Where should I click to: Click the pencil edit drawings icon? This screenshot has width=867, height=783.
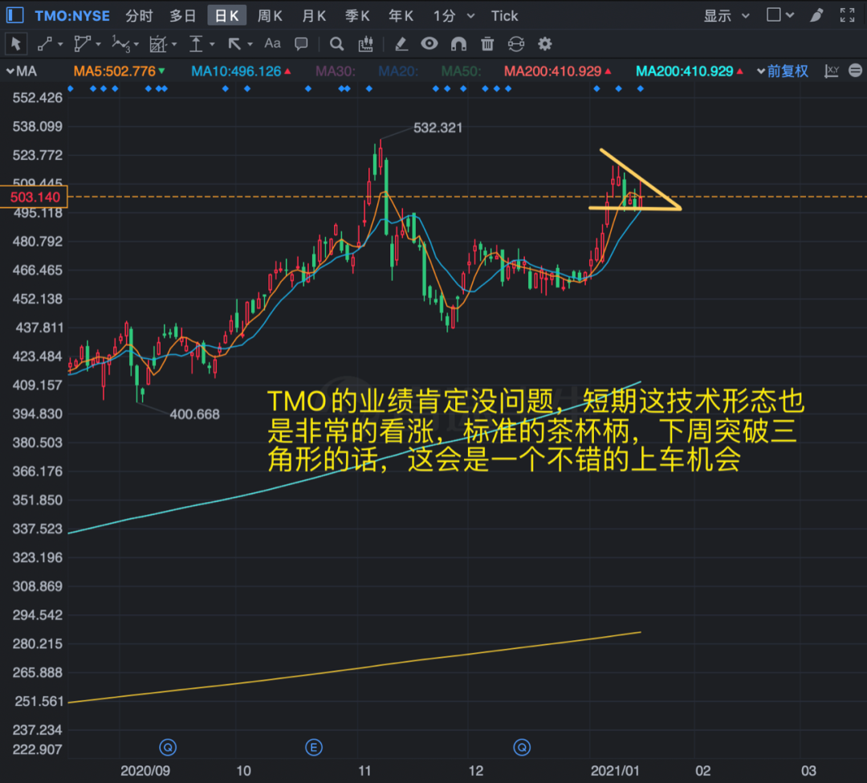(x=401, y=43)
